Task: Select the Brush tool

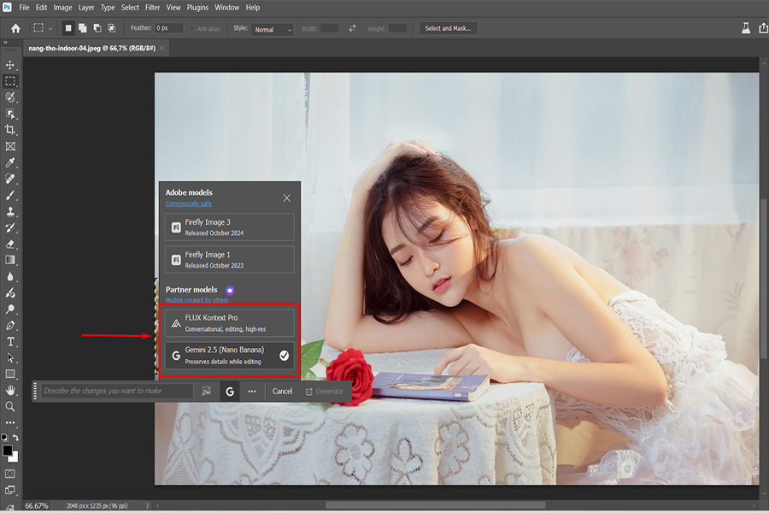Action: [x=10, y=195]
